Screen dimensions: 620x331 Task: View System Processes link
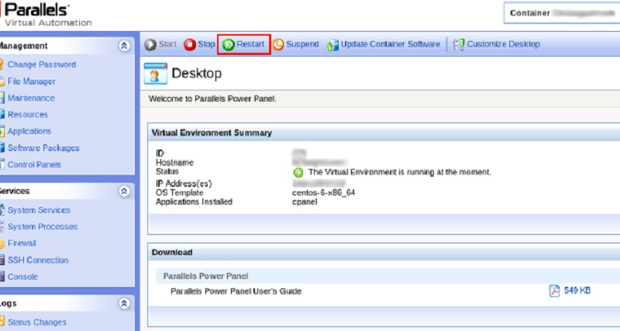point(43,226)
